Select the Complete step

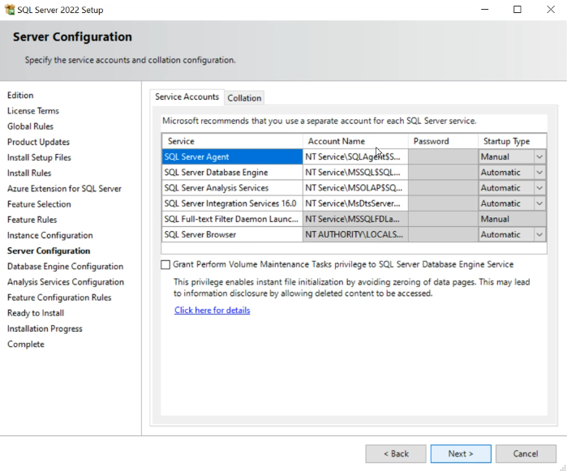[26, 344]
